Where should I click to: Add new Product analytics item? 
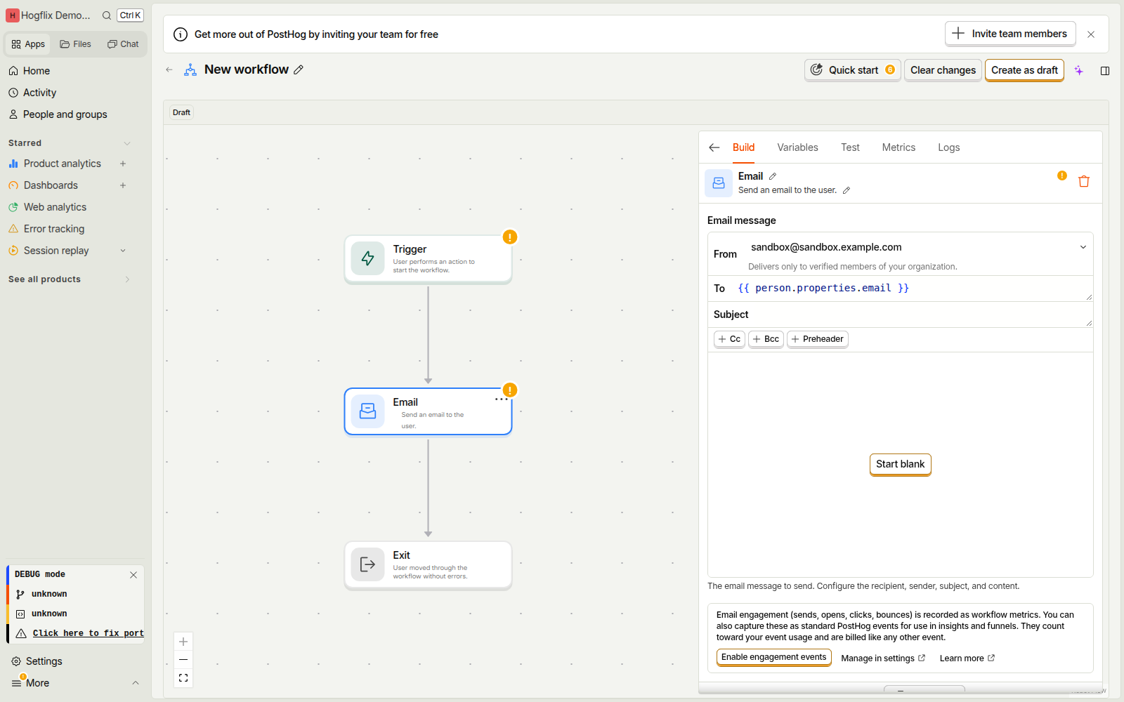click(x=123, y=164)
